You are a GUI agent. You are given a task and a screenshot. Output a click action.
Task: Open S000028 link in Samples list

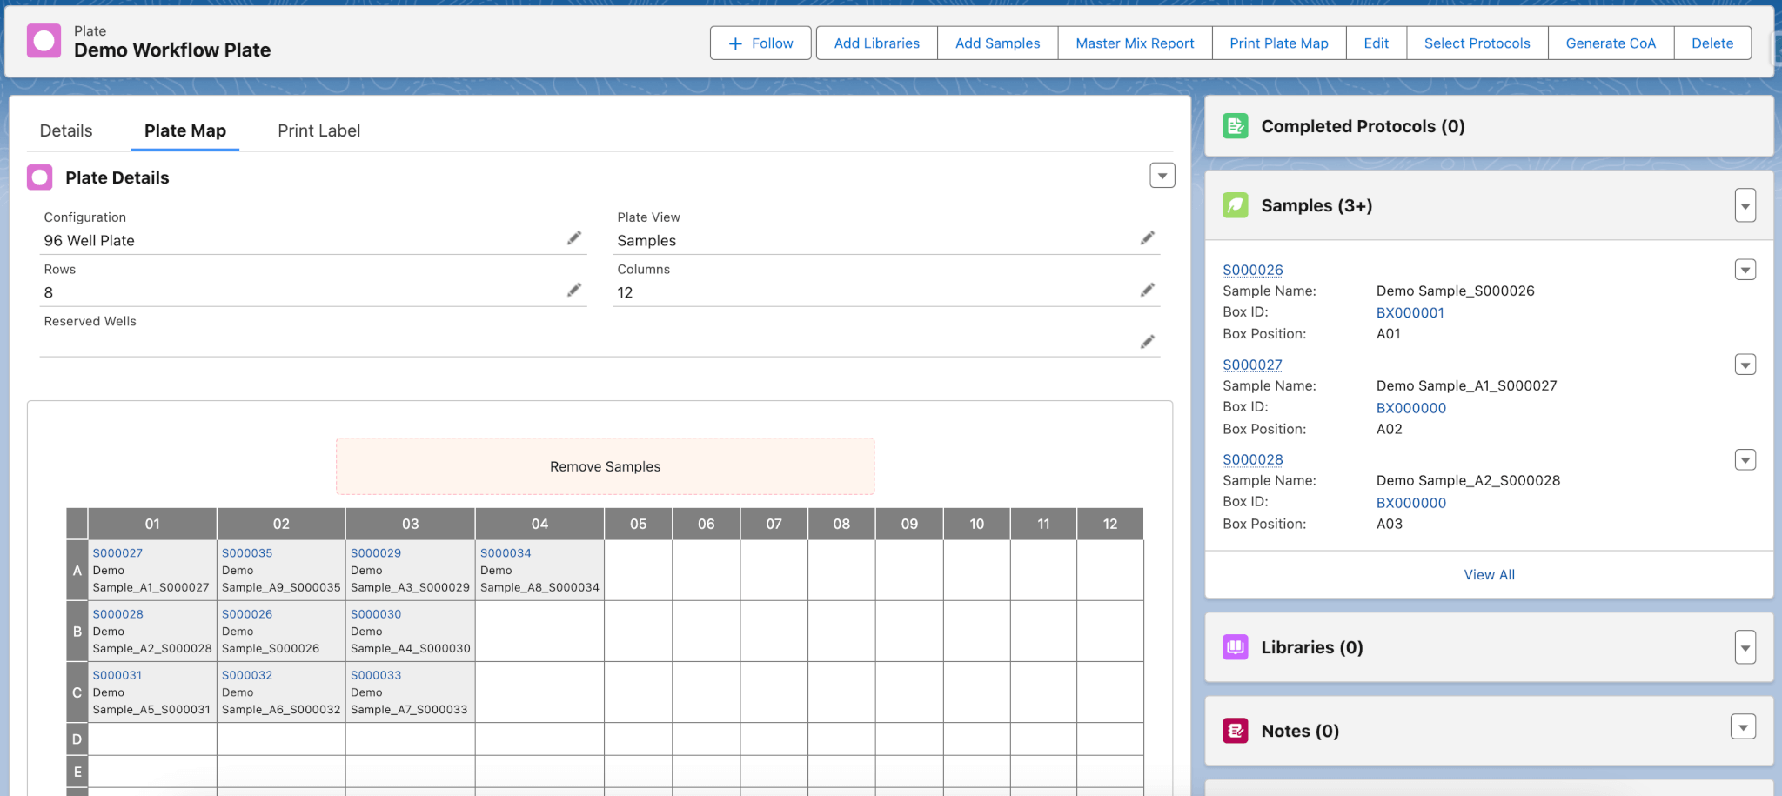1253,459
